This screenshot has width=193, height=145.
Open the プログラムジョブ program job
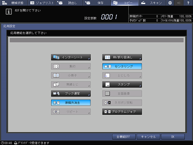pyautogui.click(x=122, y=112)
